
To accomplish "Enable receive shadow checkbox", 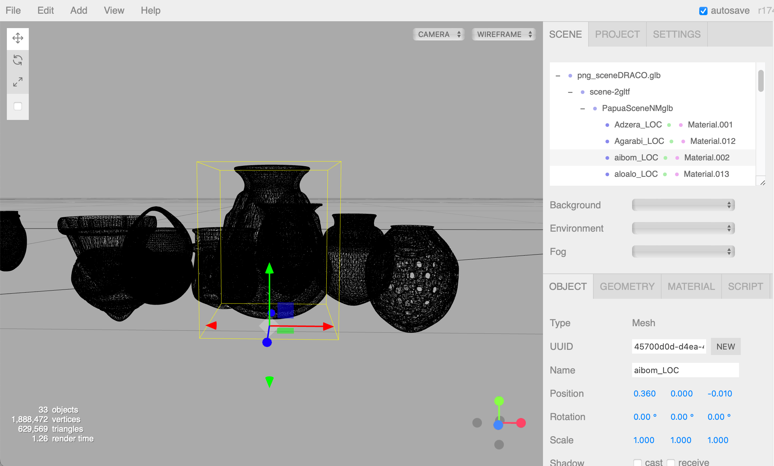I will tap(670, 463).
